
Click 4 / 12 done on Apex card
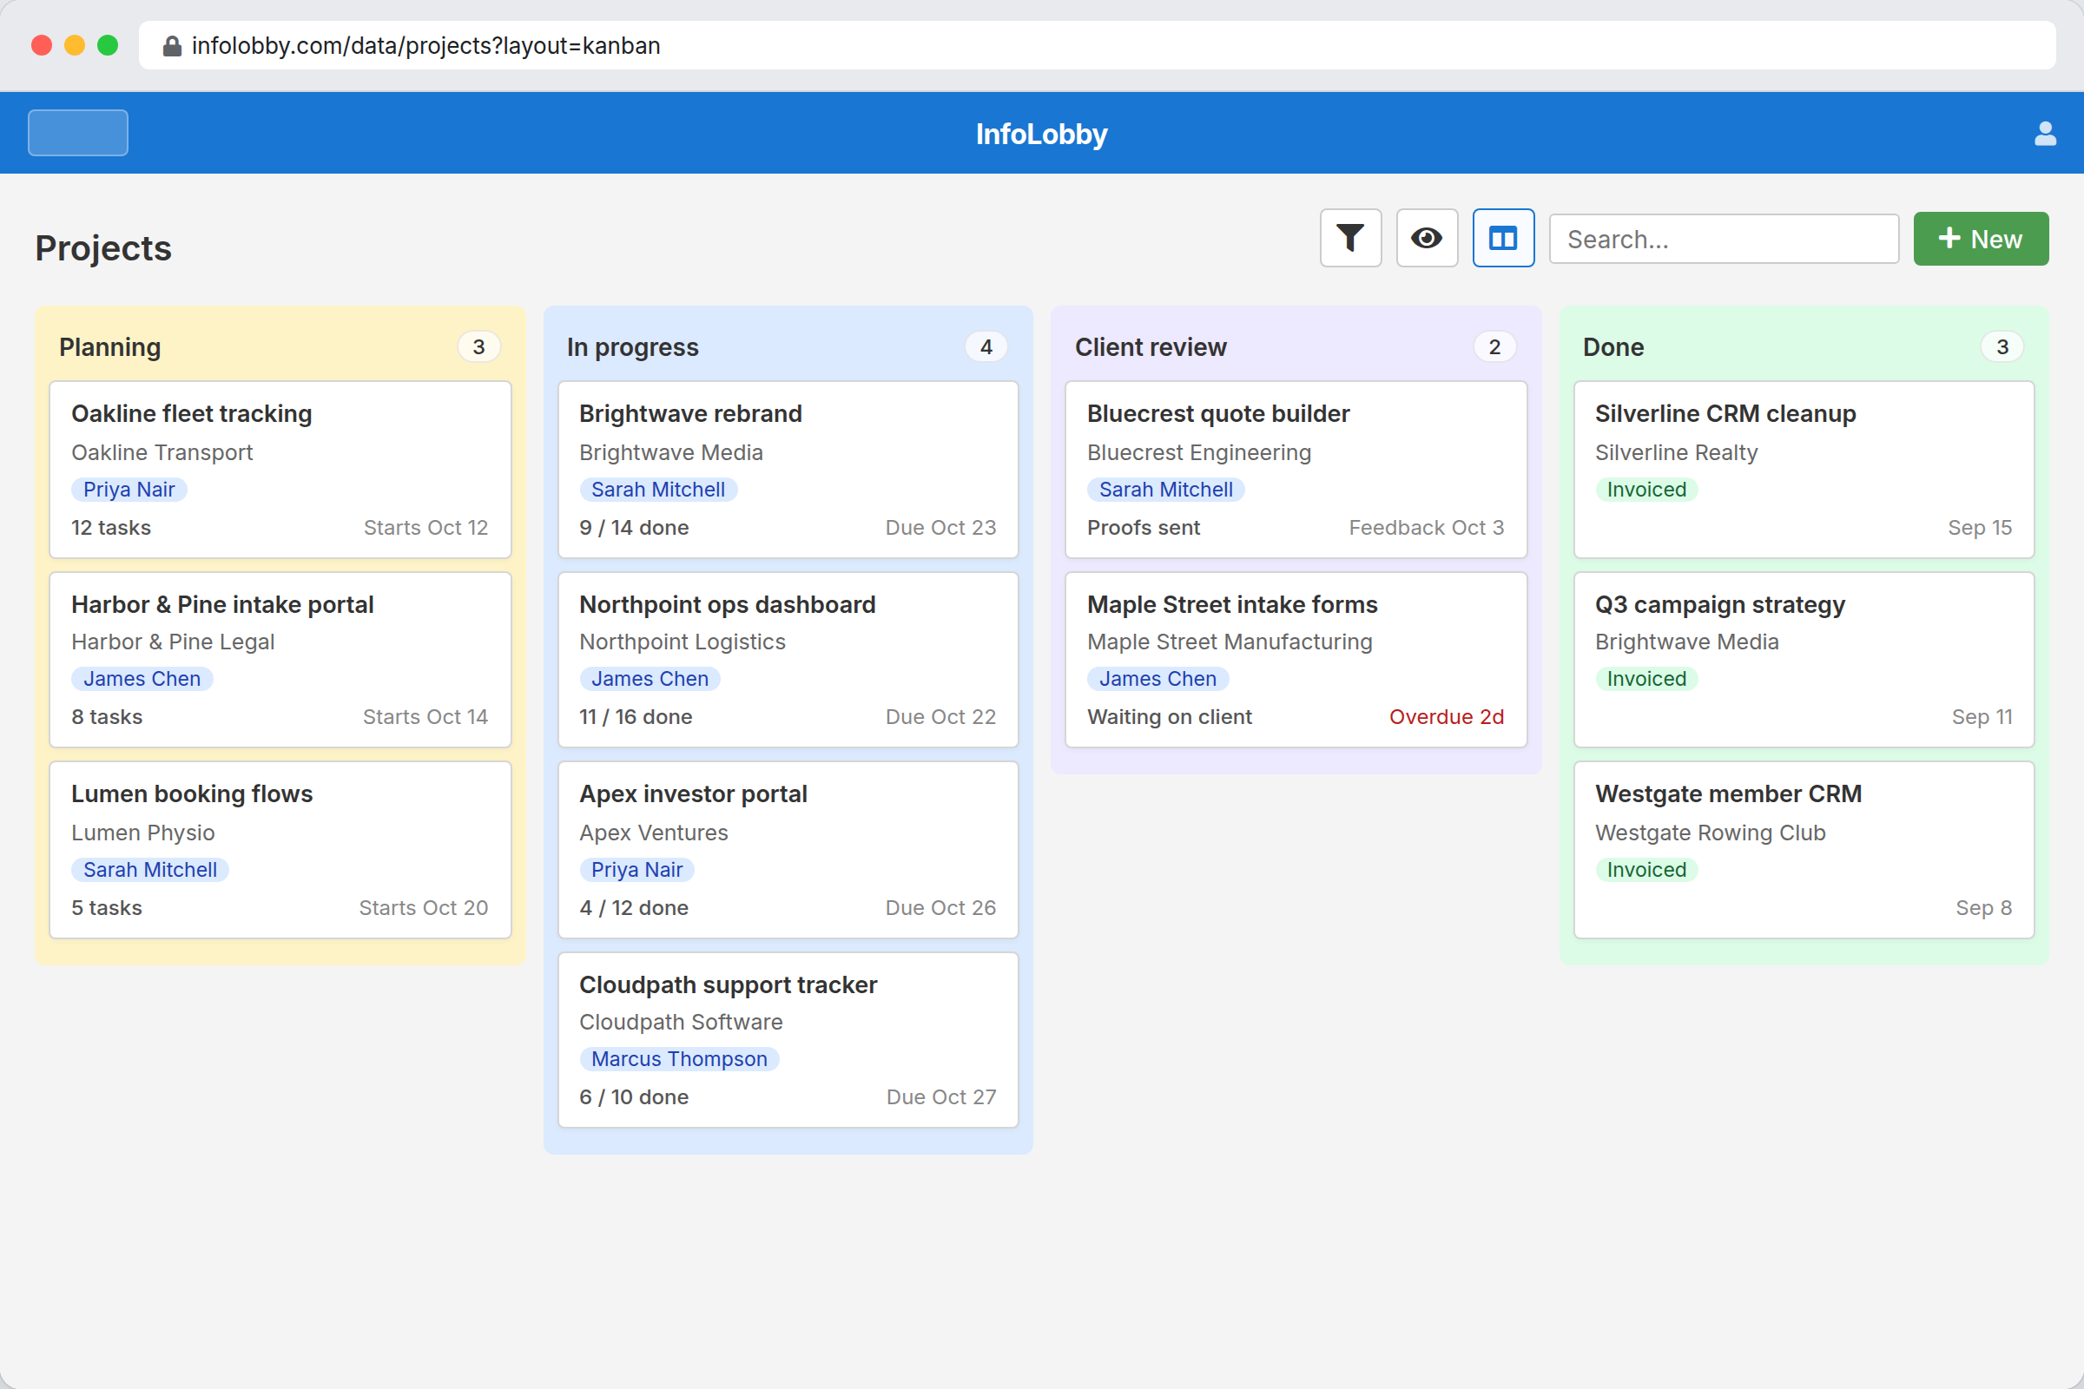[x=634, y=907]
